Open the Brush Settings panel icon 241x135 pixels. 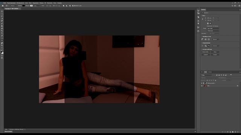[x=198, y=10]
